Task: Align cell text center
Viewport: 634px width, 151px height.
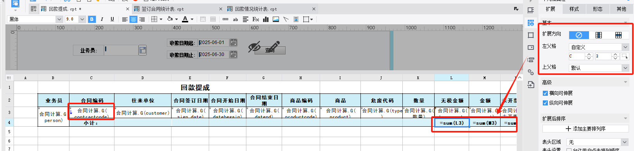Action: point(133,19)
